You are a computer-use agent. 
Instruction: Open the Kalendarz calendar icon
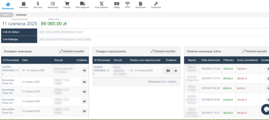(x=23, y=4)
